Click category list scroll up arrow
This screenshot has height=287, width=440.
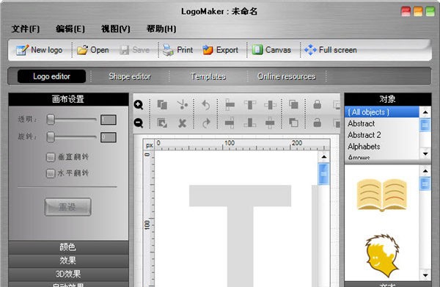pos(425,112)
